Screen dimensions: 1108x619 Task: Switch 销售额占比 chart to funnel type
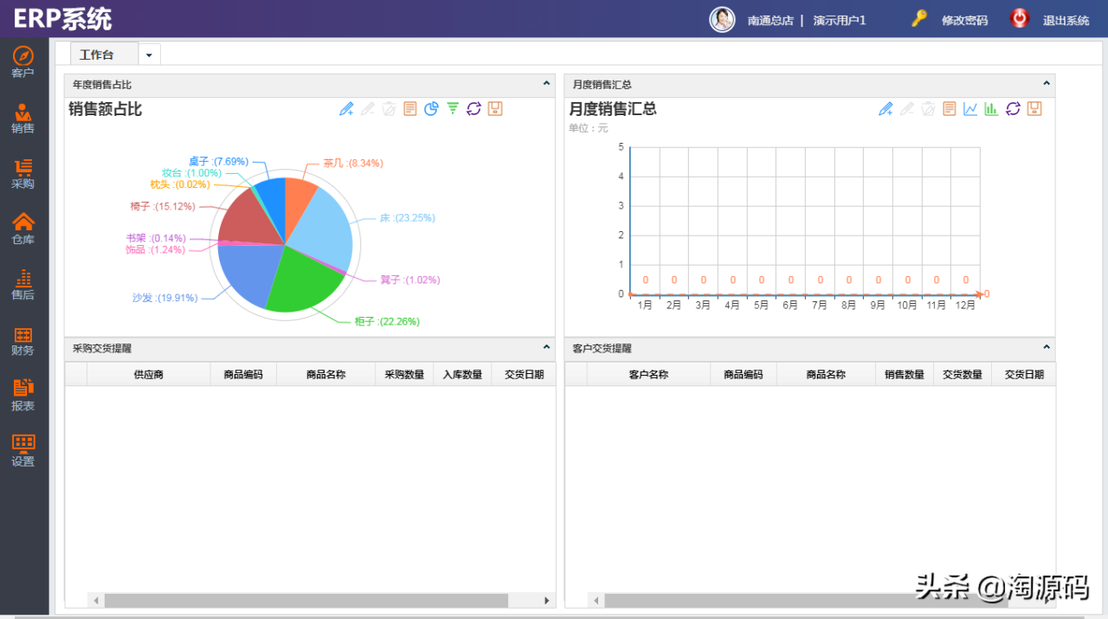pos(453,108)
